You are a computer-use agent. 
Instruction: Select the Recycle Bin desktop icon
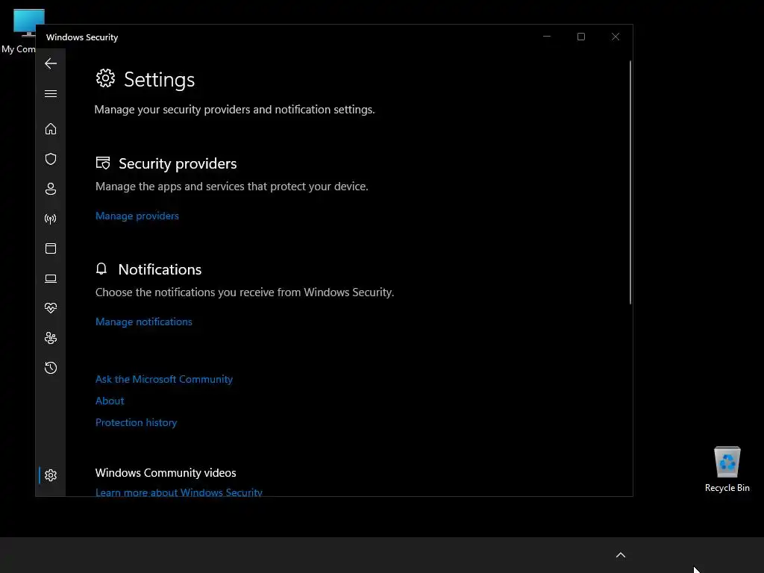click(x=727, y=469)
